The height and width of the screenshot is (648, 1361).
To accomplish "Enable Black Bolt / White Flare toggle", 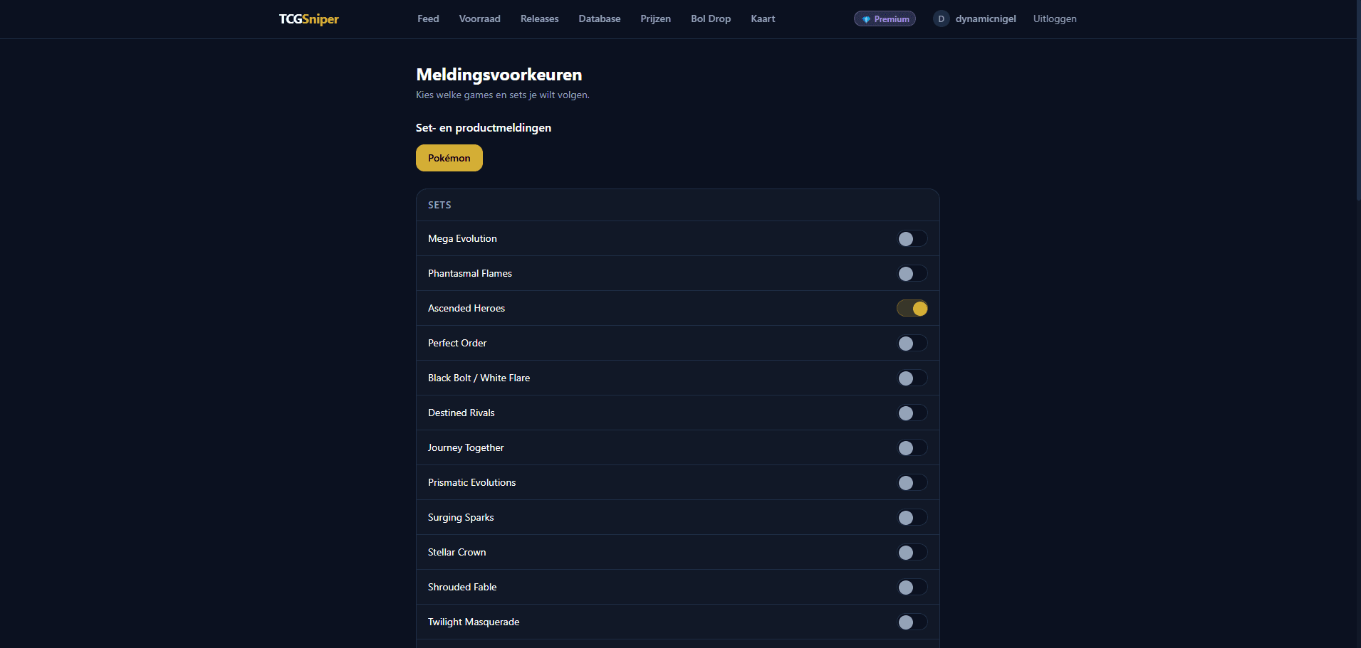I will tap(912, 378).
